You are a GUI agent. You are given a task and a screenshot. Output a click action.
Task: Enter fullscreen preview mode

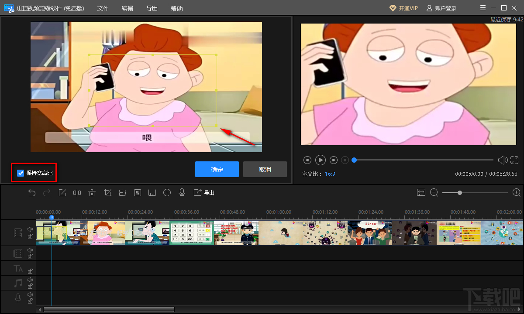coord(514,160)
